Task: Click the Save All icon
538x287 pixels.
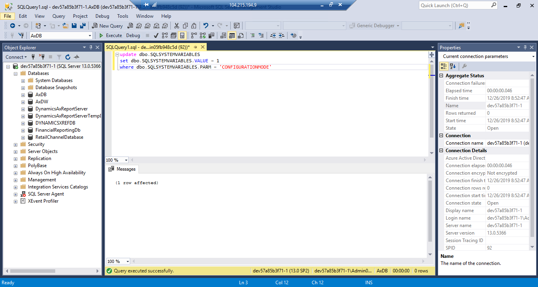Action: [83, 26]
